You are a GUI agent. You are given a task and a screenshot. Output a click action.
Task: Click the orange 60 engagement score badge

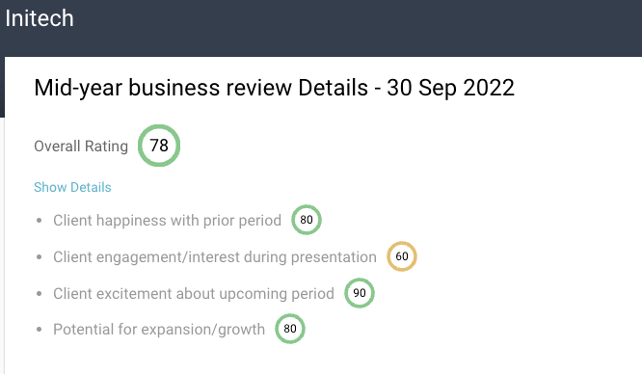pyautogui.click(x=402, y=256)
